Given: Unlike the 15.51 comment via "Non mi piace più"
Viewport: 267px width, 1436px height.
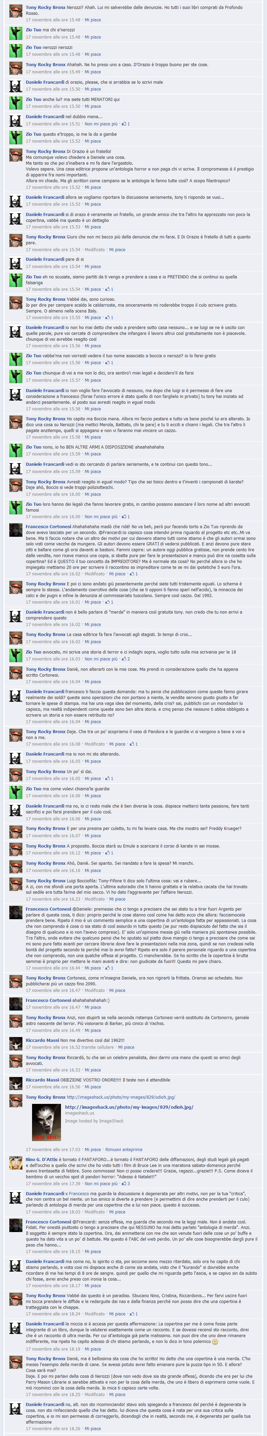Looking at the screenshot, I should pyautogui.click(x=101, y=124).
